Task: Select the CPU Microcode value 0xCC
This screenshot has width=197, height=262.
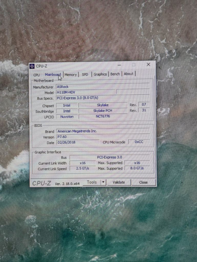Action: [139, 142]
